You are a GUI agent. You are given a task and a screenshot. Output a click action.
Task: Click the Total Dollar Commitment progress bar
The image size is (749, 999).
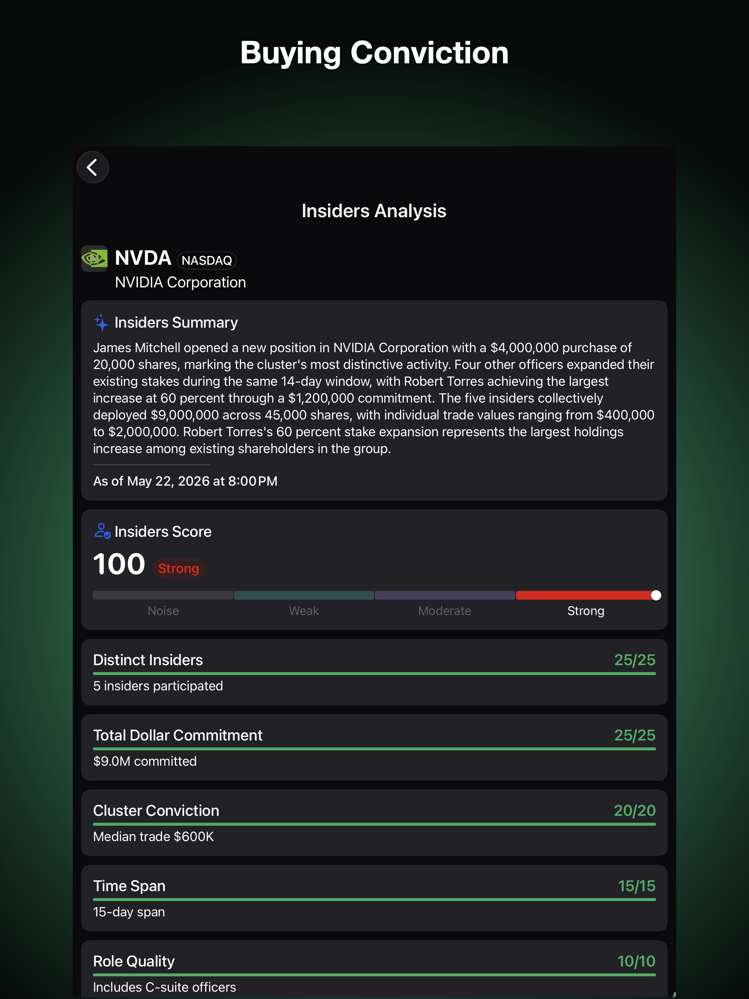(374, 749)
